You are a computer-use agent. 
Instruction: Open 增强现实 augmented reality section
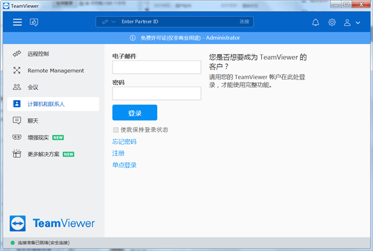(x=53, y=137)
